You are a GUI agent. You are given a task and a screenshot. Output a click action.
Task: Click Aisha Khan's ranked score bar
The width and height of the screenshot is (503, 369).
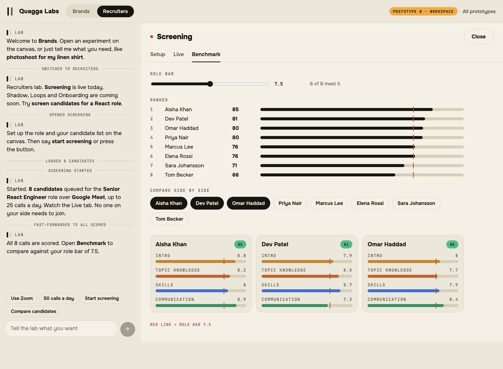[362, 110]
